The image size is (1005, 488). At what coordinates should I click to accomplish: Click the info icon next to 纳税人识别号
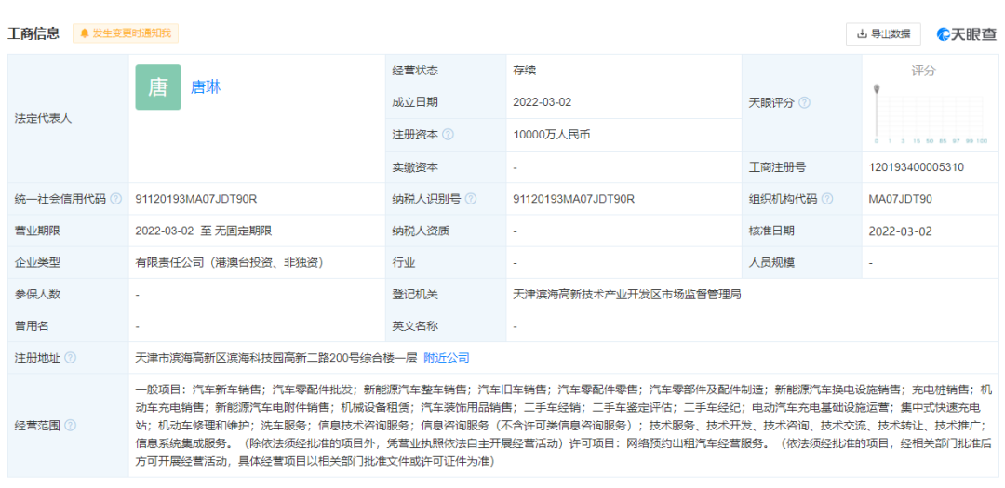pos(471,199)
